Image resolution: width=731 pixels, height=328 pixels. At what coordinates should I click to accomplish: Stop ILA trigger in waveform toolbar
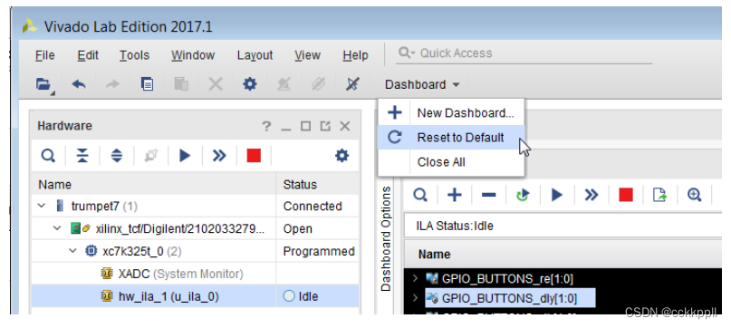coord(626,195)
